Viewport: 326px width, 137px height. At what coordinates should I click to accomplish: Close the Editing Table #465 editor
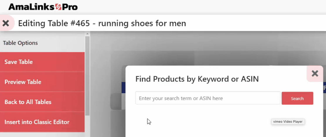[x=6, y=23]
